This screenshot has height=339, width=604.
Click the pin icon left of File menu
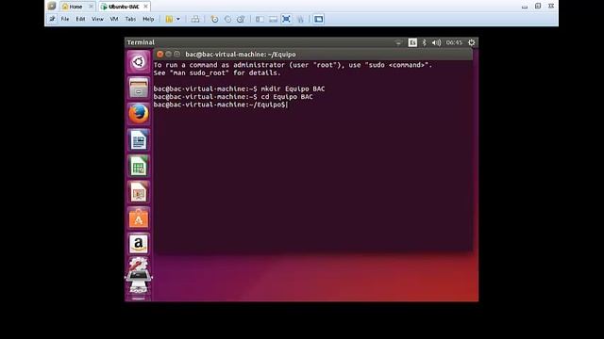tap(52, 19)
